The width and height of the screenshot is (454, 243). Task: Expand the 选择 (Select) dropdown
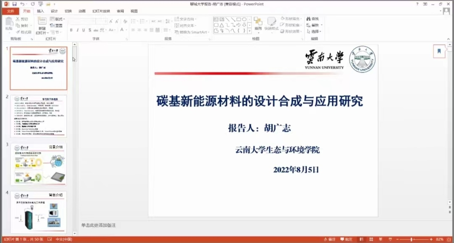click(314, 31)
